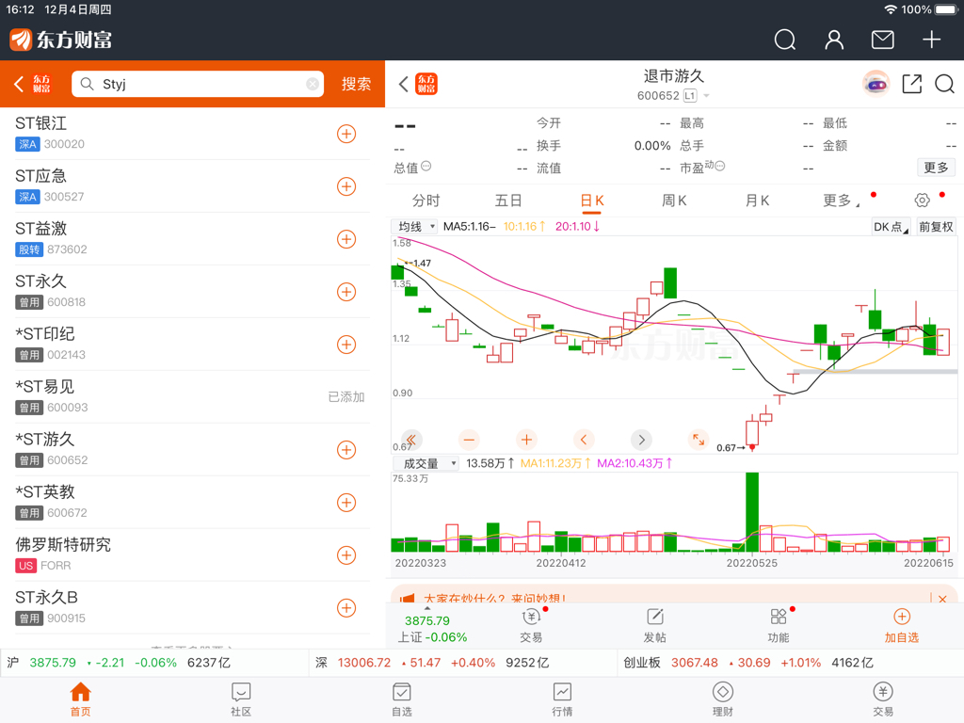Screen dimensions: 964x723
Task: Click the 市盈 info icon
Action: pyautogui.click(x=720, y=166)
